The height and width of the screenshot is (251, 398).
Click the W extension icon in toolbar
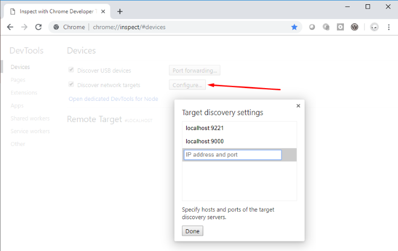(354, 27)
